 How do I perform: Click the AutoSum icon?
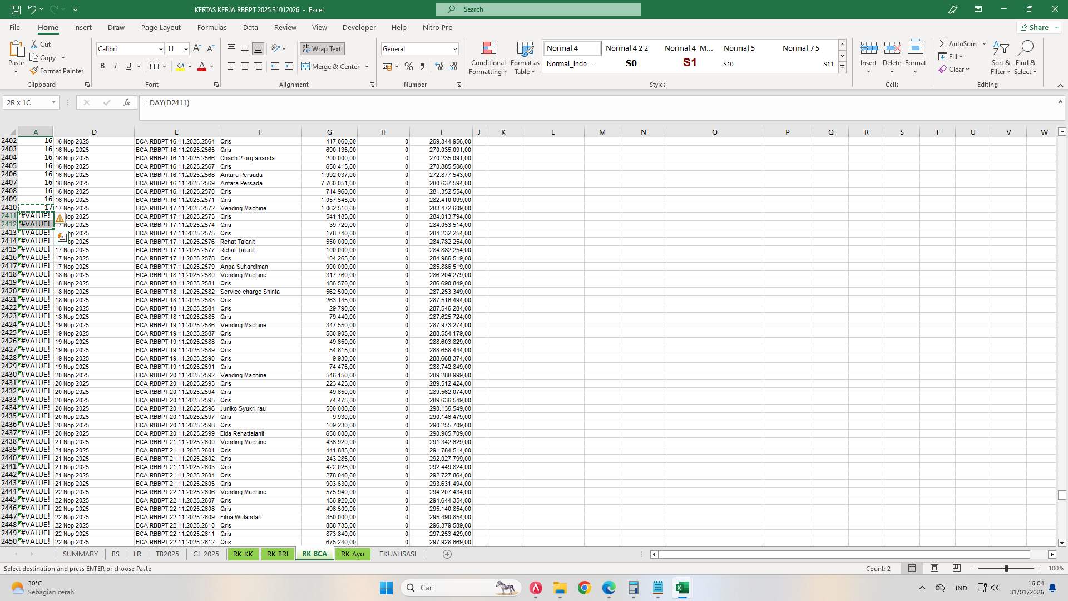944,43
